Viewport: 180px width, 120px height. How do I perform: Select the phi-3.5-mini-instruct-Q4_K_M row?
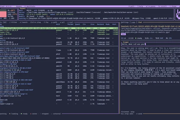click(59, 54)
